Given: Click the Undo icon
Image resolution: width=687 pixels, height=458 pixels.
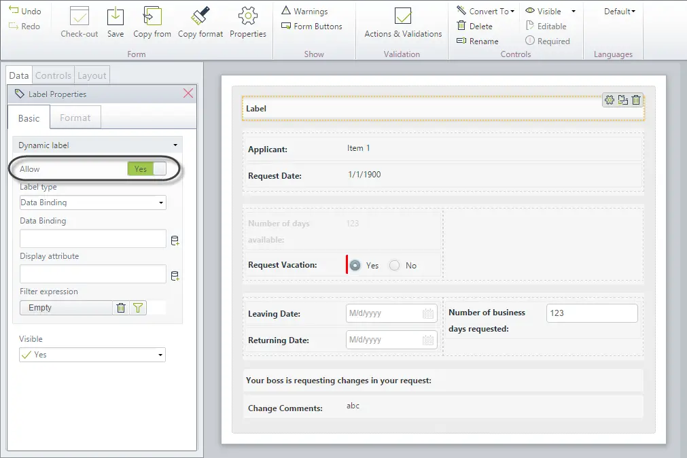Looking at the screenshot, I should coord(14,10).
